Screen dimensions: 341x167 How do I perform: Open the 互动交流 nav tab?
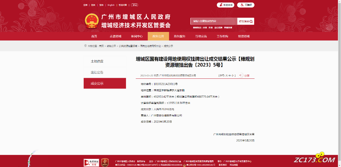coord(201,36)
